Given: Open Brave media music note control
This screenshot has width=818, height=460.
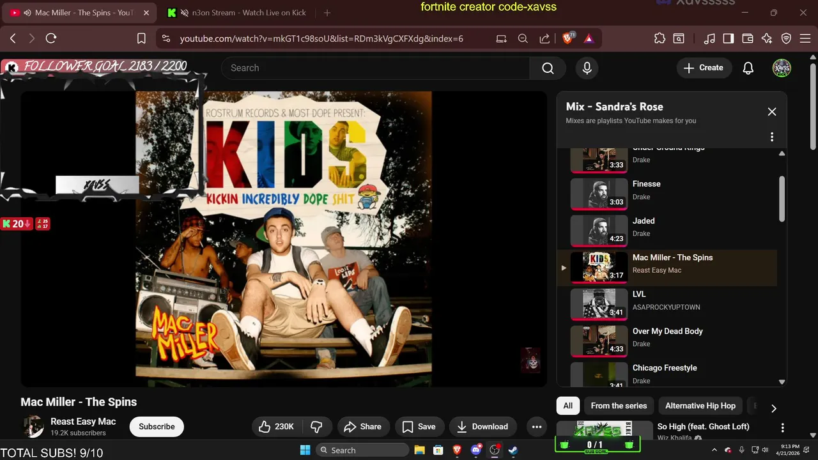Looking at the screenshot, I should pyautogui.click(x=709, y=38).
